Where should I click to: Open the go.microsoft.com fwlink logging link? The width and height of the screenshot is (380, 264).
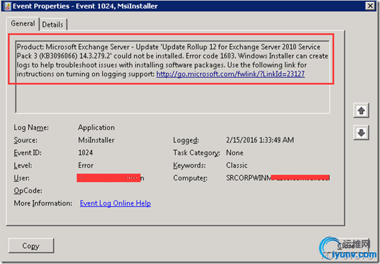click(231, 74)
